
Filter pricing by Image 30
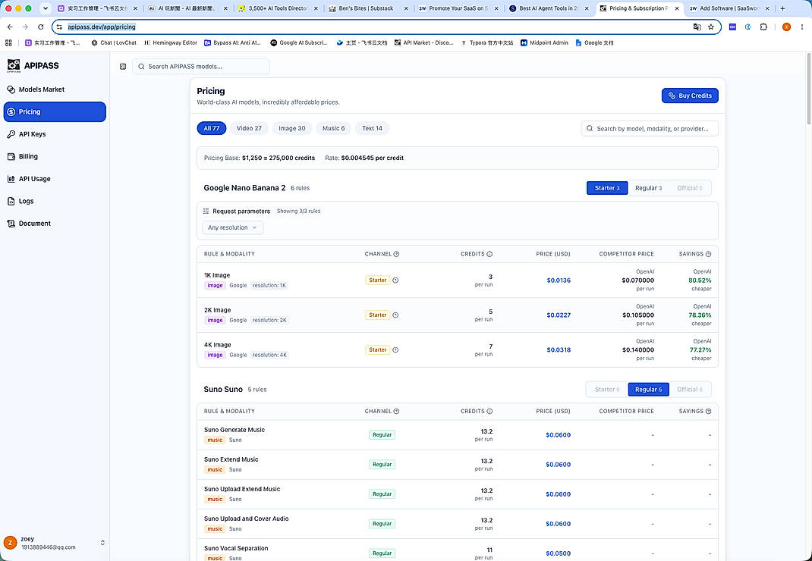click(292, 128)
